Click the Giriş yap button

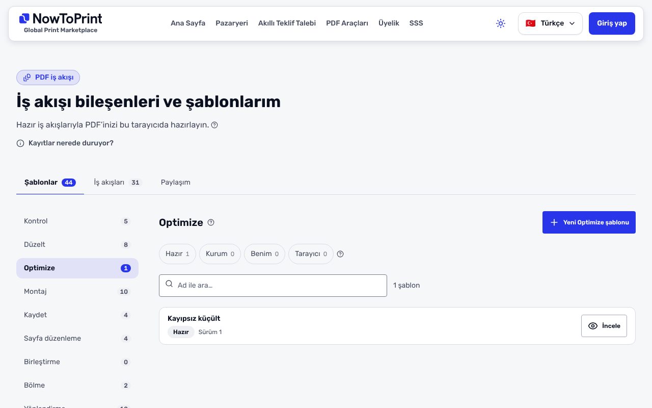pos(612,23)
